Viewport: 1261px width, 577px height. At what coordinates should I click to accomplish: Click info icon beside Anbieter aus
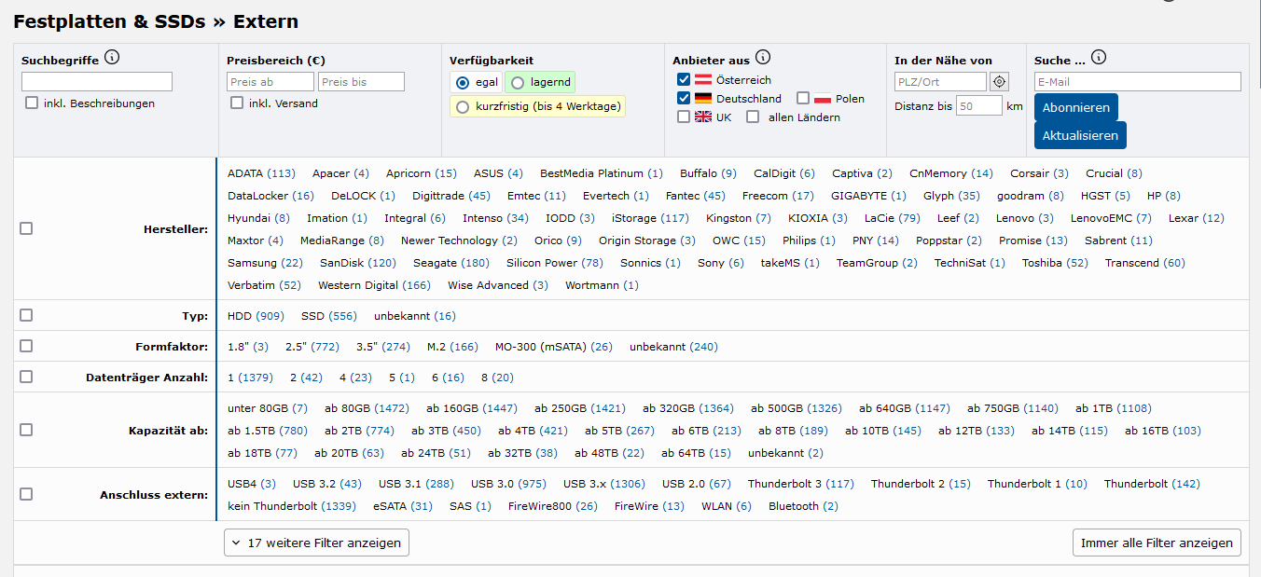click(x=763, y=58)
